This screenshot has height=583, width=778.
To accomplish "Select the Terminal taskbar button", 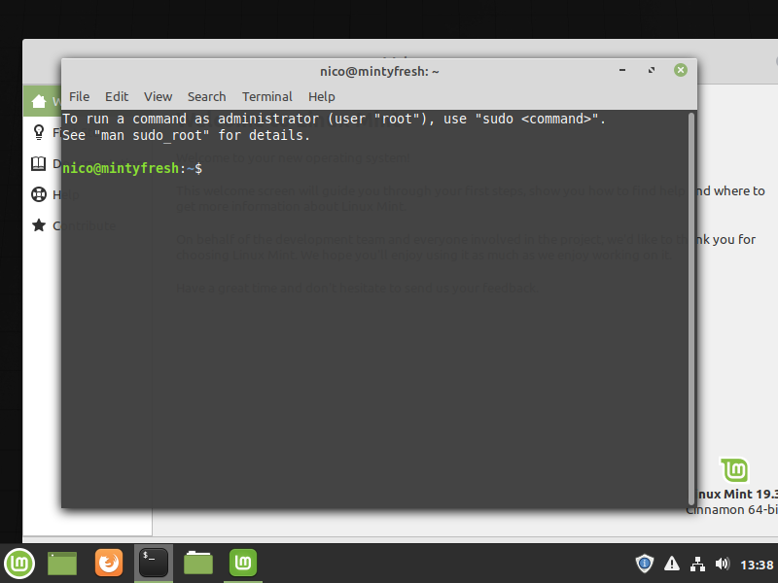I will pos(154,563).
